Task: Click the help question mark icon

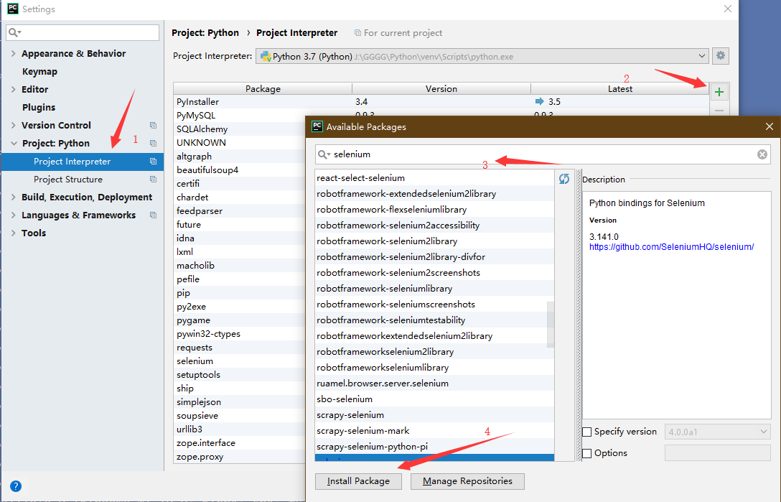Action: tap(16, 486)
